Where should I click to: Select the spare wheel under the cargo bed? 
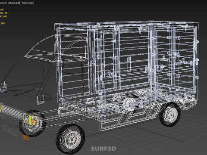[x=129, y=104]
